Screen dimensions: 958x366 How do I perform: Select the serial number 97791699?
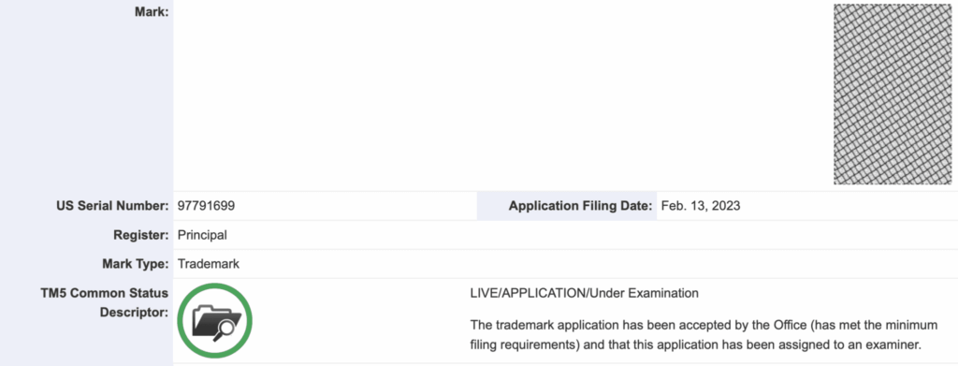206,206
